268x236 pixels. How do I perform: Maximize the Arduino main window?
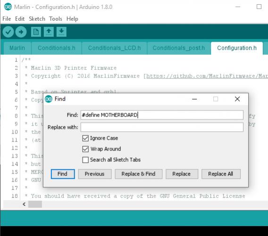(259, 7)
